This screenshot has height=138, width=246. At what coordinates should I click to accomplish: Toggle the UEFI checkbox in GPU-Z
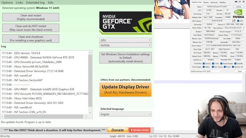pyautogui.click(x=238, y=21)
